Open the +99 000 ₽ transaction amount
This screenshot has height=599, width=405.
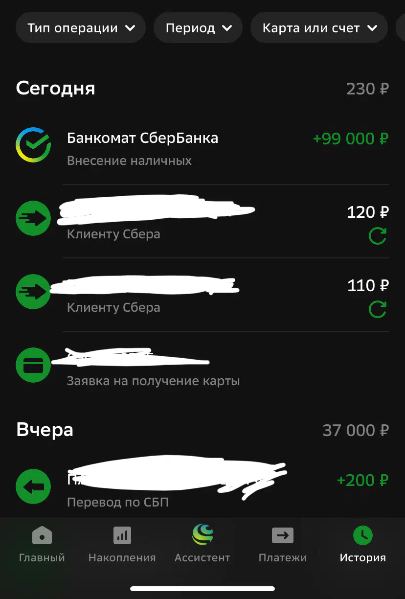coord(351,139)
